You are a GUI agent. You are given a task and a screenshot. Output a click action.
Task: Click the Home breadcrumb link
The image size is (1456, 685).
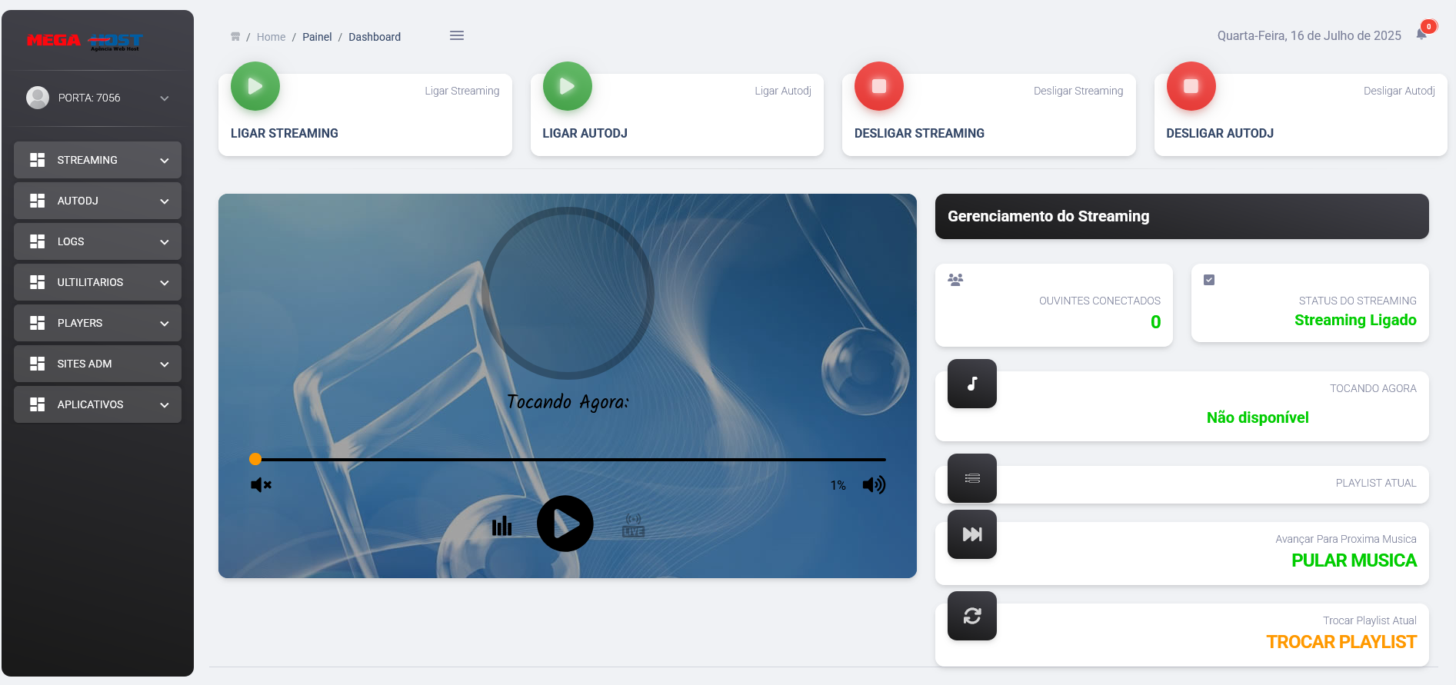271,37
